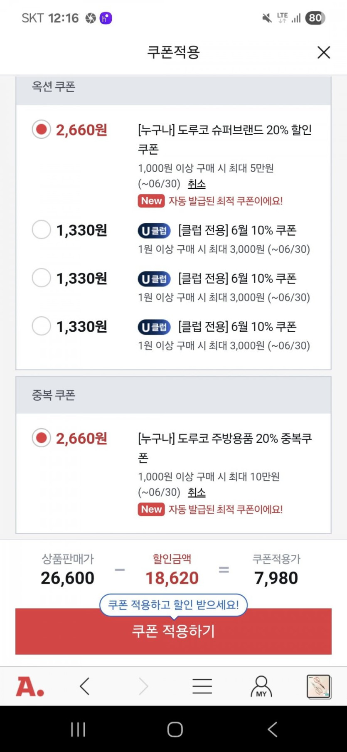The width and height of the screenshot is (347, 752).
Task: Tap the 쿠폰 적용하고 할인 받으세요 tooltip bubble
Action: point(173,604)
